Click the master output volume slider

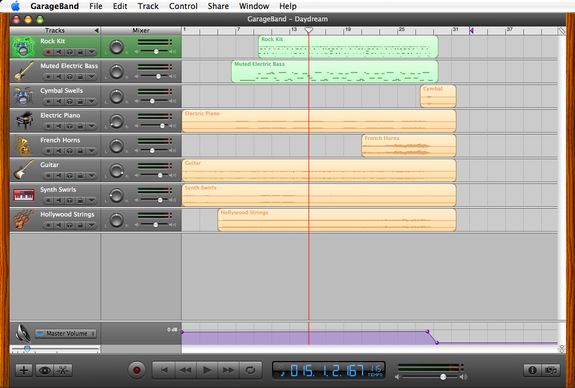443,377
